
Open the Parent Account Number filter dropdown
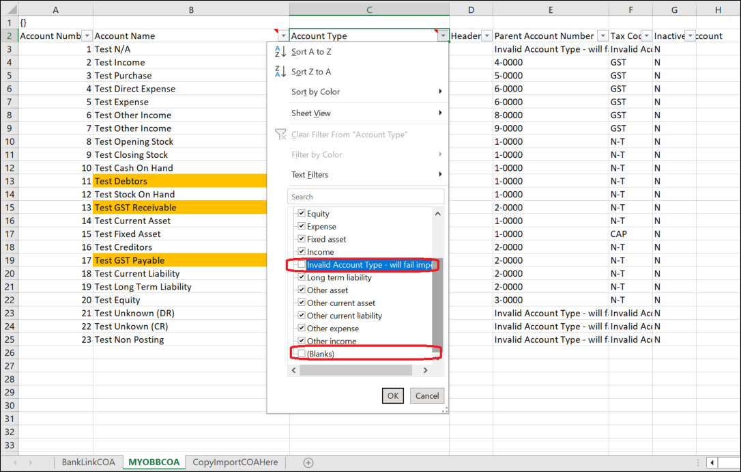[602, 36]
